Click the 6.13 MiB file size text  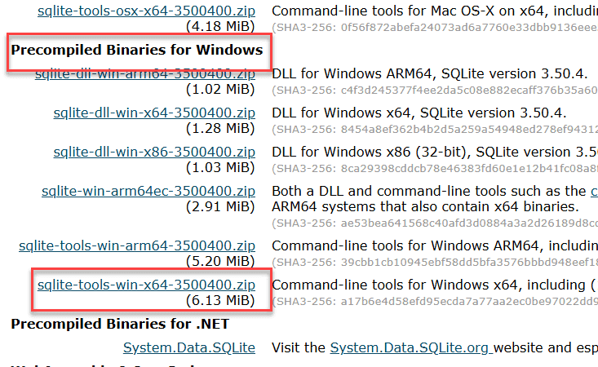pos(220,301)
